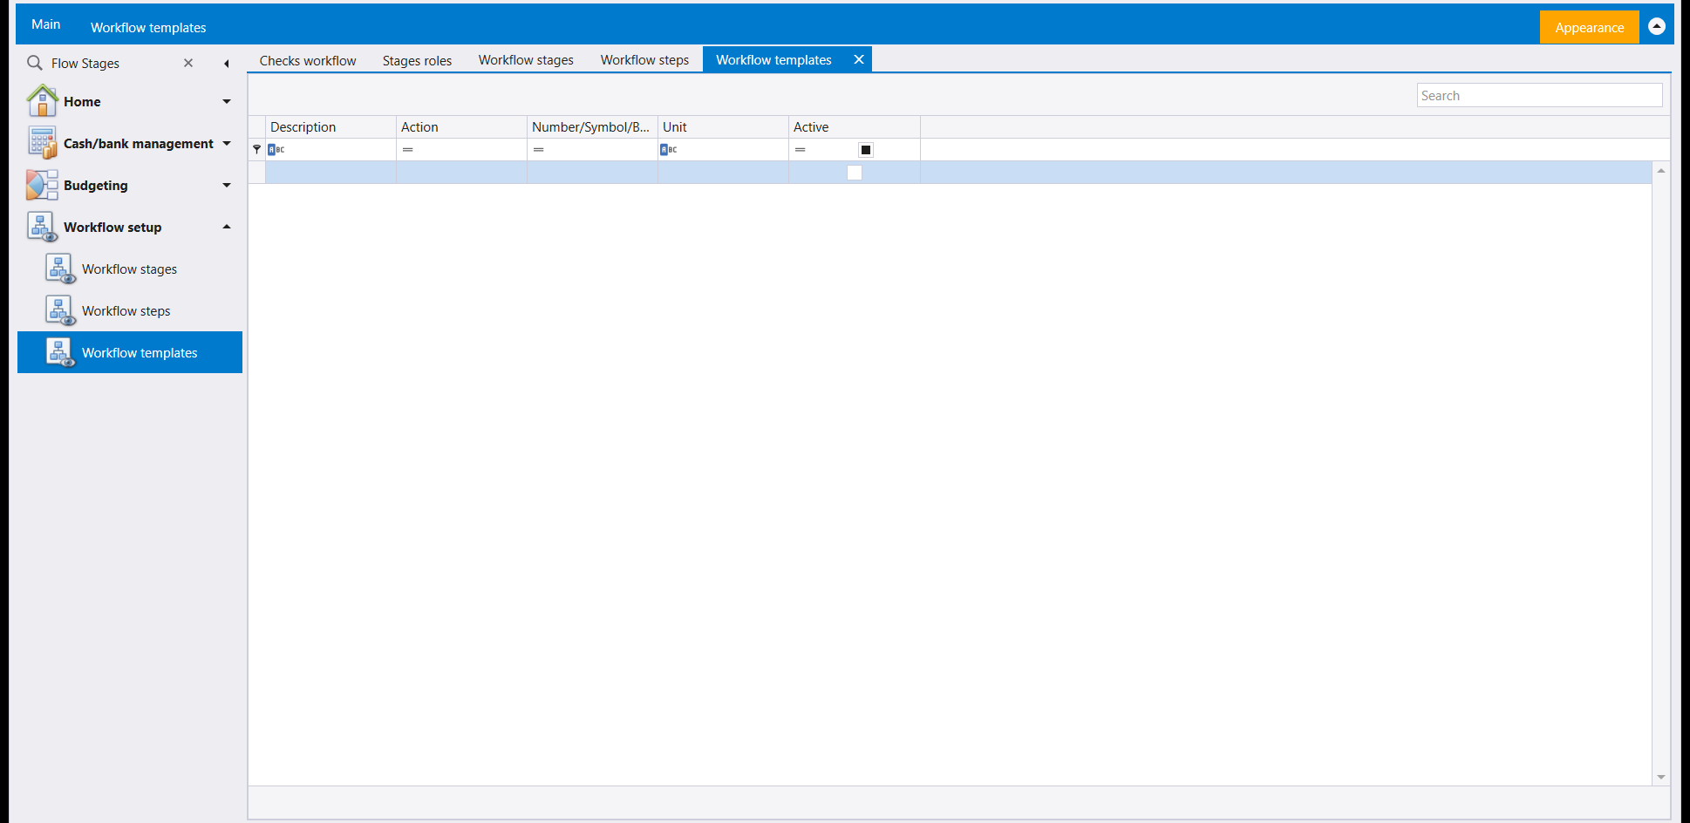Screen dimensions: 1690x823
Task: Sort by Unit column header
Action: (723, 127)
